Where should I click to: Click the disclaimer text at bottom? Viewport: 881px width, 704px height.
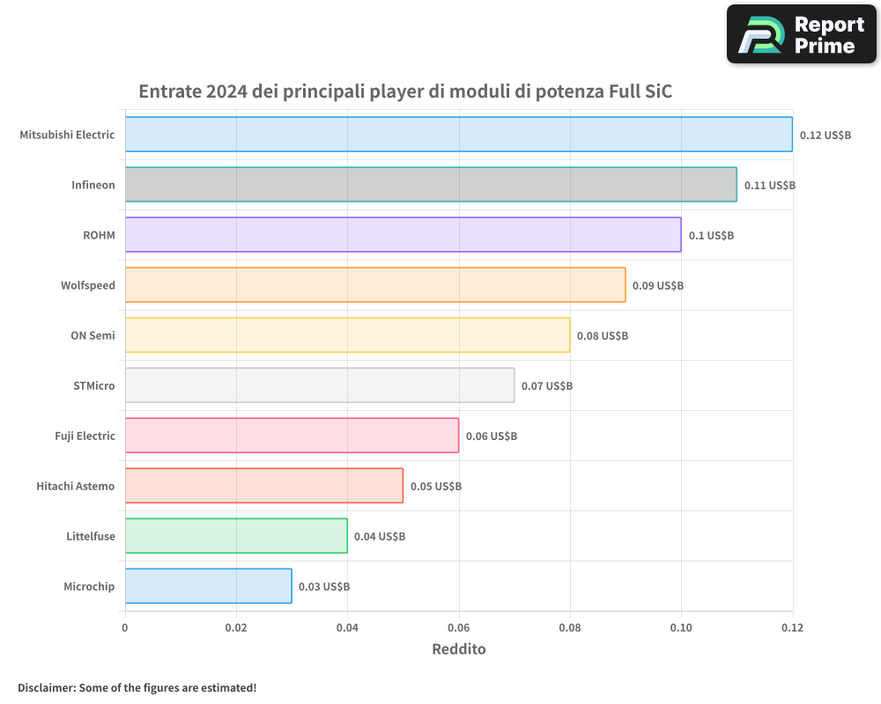[x=137, y=687]
